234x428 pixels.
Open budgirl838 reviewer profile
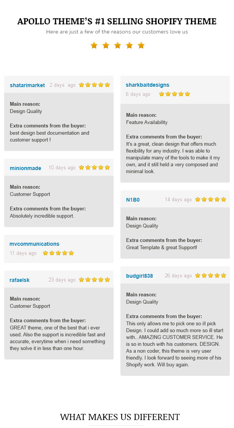(139, 276)
